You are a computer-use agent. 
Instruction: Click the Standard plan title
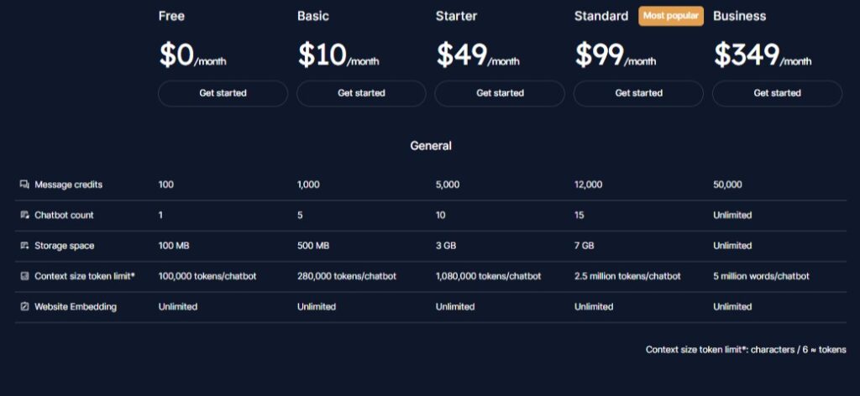pyautogui.click(x=600, y=16)
